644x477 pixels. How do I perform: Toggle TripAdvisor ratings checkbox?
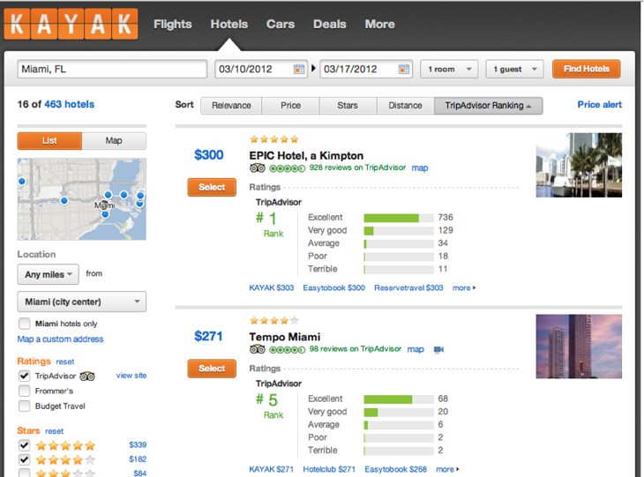24,376
